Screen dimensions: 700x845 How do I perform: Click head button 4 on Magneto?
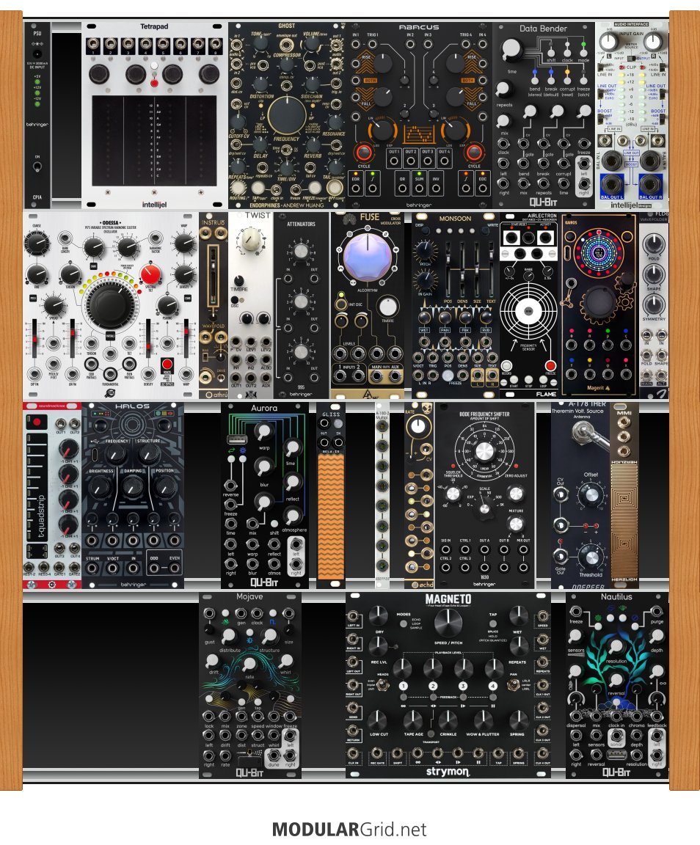[x=492, y=686]
